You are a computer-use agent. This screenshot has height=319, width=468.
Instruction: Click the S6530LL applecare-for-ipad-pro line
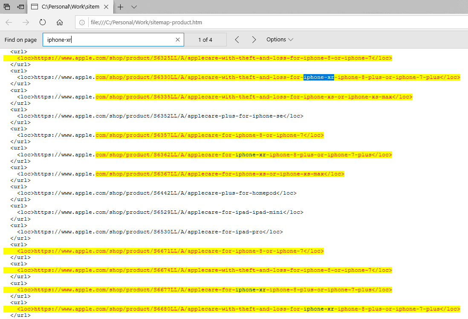(150, 232)
